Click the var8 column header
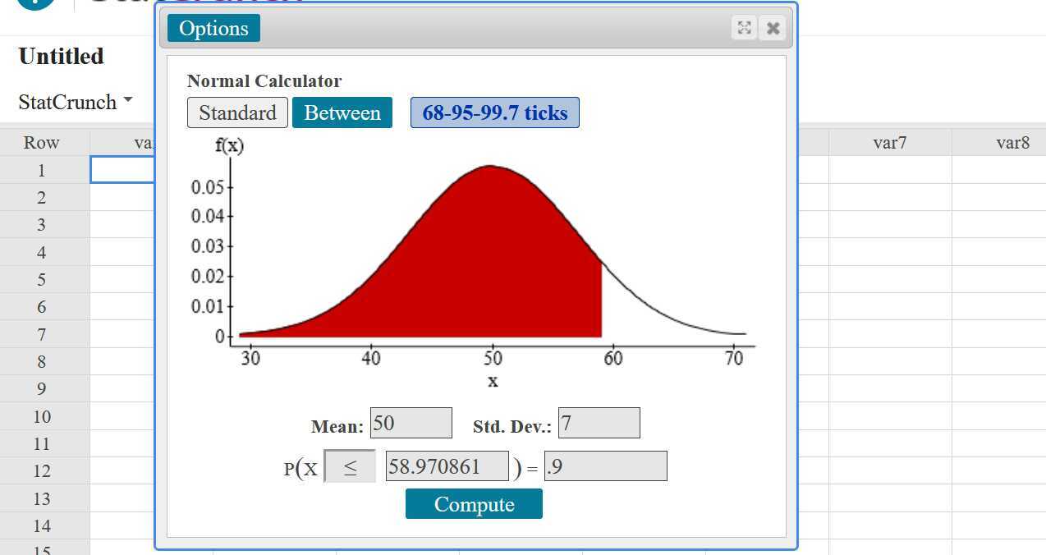The height and width of the screenshot is (555, 1046). [1012, 142]
